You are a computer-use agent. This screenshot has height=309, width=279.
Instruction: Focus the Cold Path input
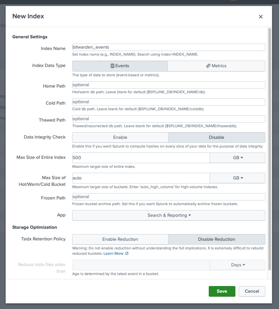[x=168, y=102]
